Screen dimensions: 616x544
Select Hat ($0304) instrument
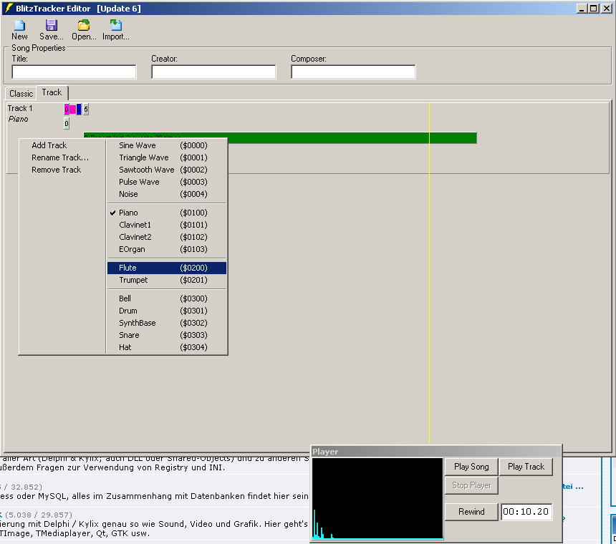(167, 347)
